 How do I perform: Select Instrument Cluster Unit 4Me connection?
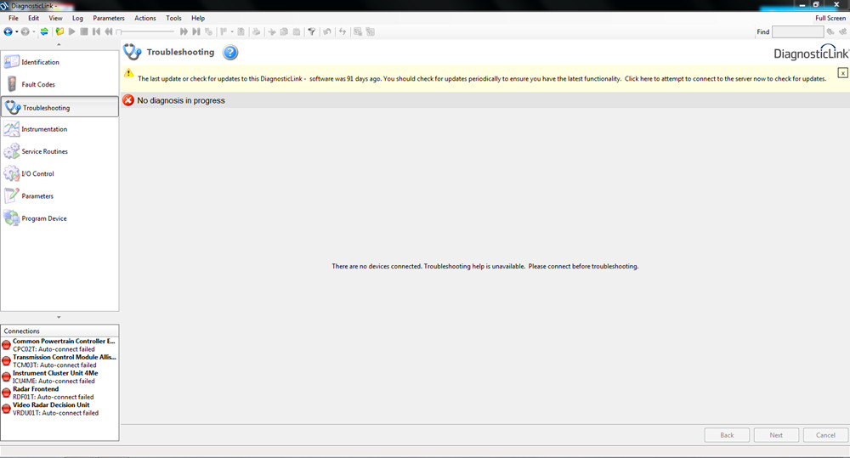[59, 376]
